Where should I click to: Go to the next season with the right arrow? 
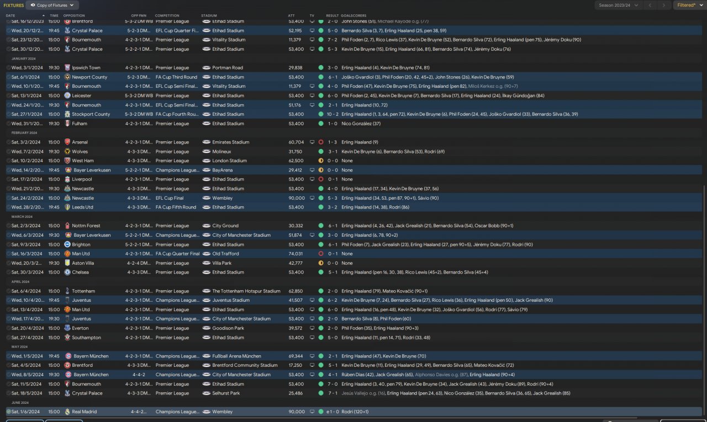click(664, 5)
